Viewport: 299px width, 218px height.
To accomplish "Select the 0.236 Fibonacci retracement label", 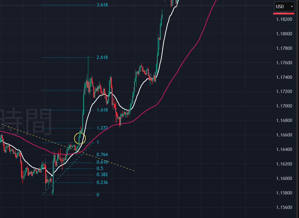I will (x=102, y=182).
